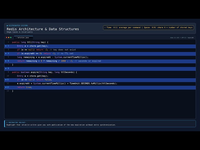Click the 'DISTRIBUTED SYSTEMS' label
Image resolution: width=200 pixels, height=150 pixels.
click(x=18, y=26)
